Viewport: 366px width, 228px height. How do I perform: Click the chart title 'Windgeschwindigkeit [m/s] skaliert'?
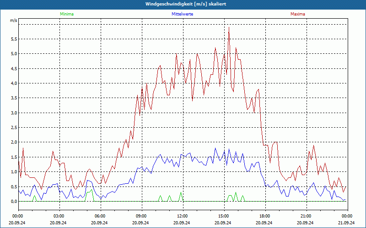[x=186, y=4]
